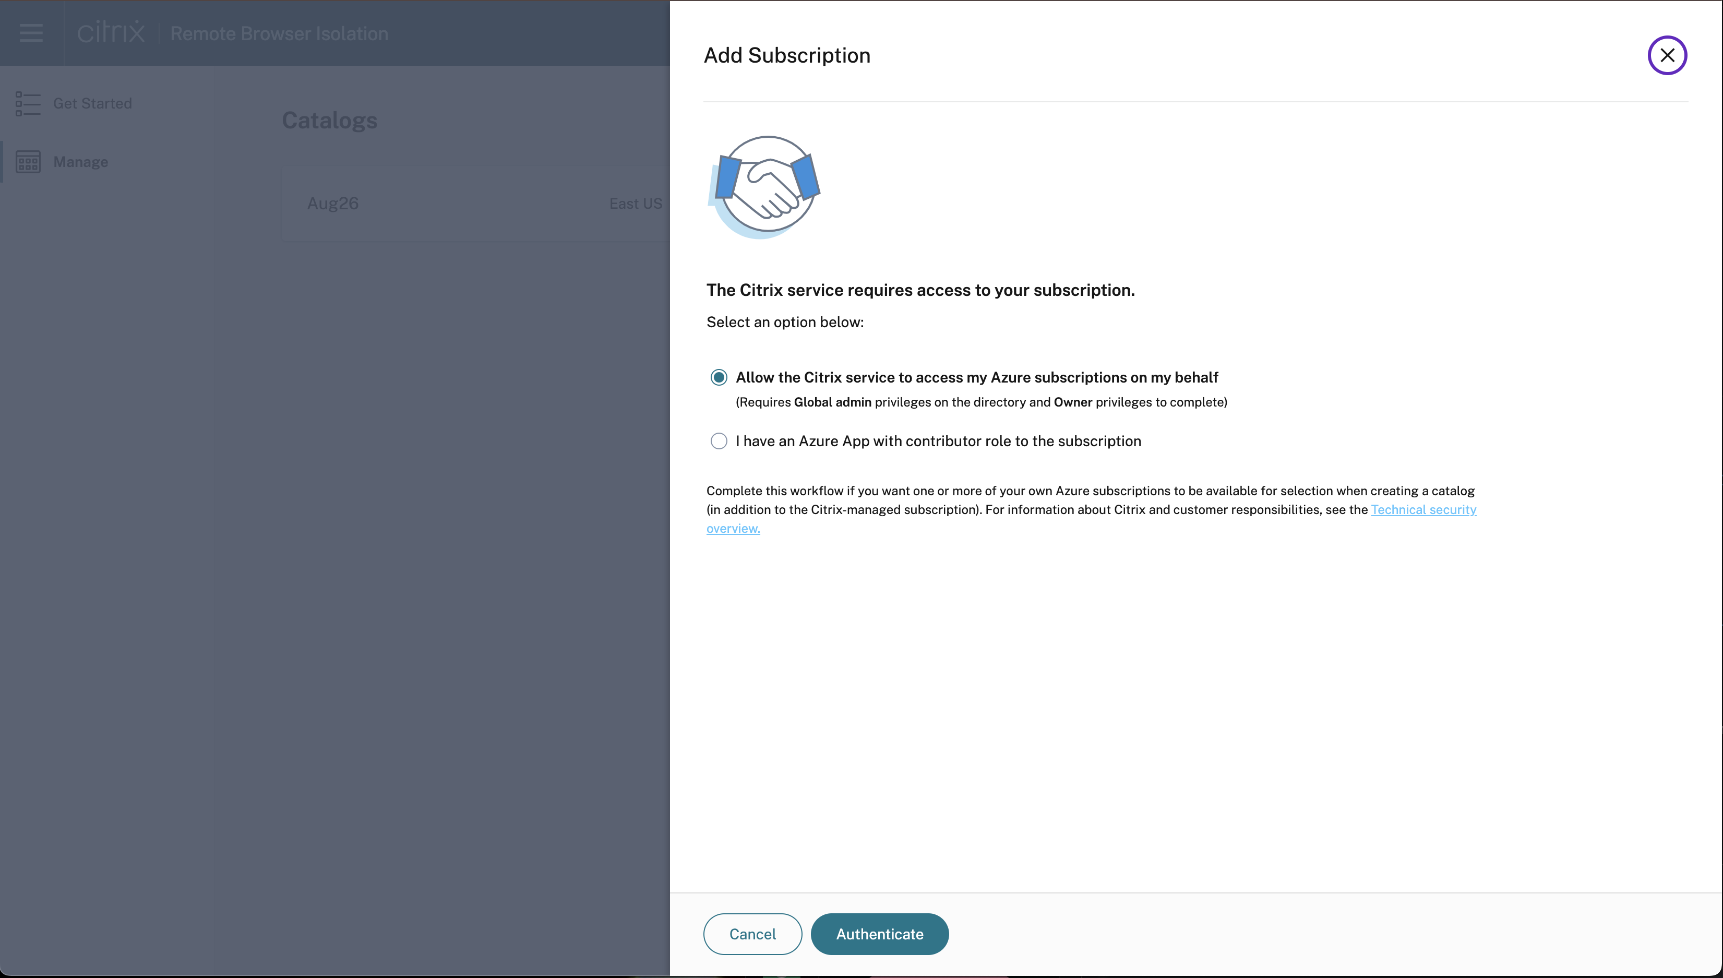Click the Get Started list icon
The image size is (1723, 978).
[x=28, y=103]
